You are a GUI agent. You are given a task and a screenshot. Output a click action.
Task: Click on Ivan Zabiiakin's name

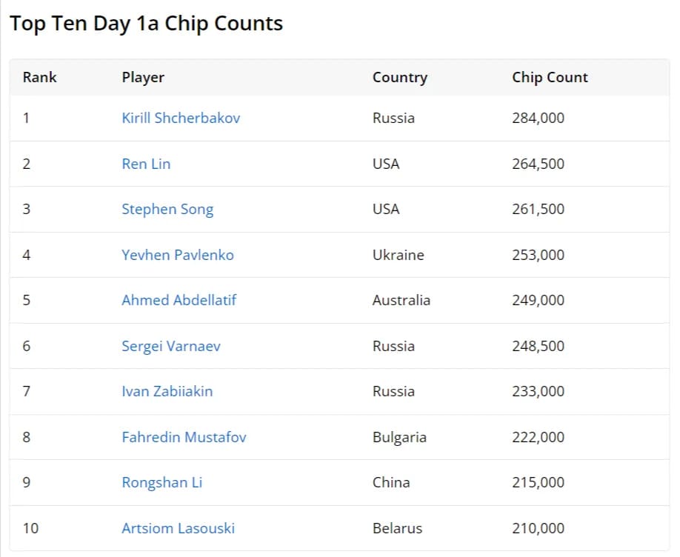click(x=167, y=391)
